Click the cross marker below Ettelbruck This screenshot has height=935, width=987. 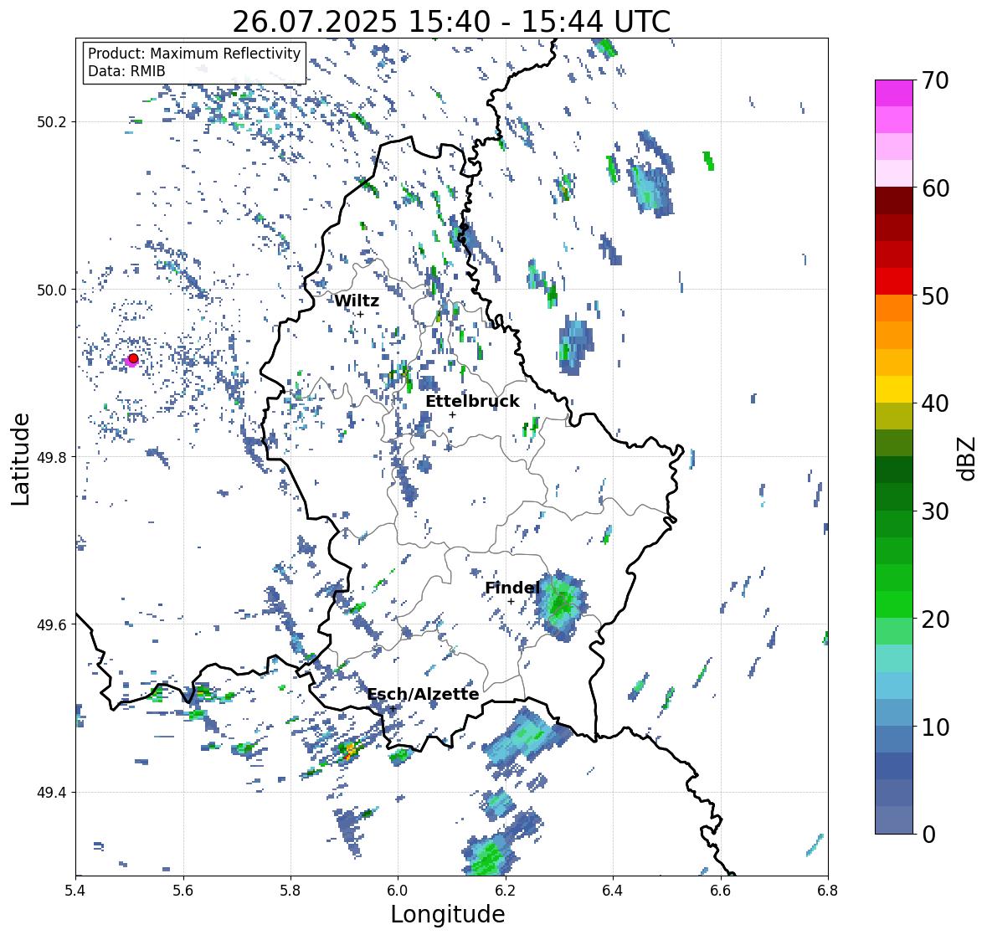click(452, 414)
